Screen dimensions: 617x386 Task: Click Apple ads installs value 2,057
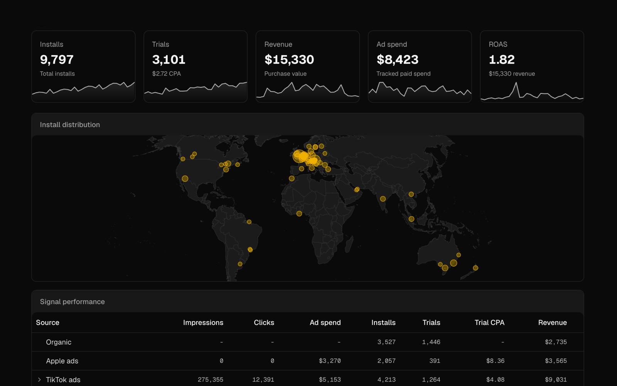coord(386,361)
